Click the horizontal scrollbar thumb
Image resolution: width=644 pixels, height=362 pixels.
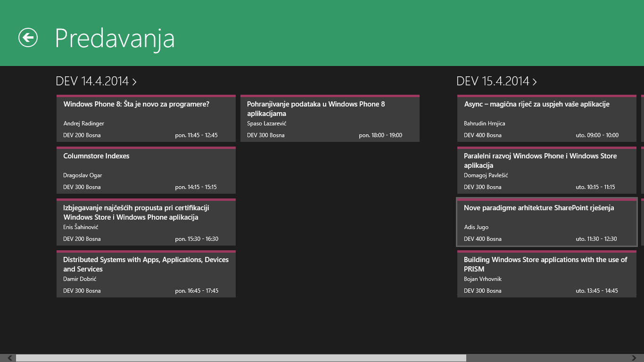pos(241,358)
